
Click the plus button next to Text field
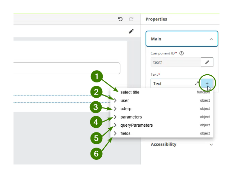207,83
